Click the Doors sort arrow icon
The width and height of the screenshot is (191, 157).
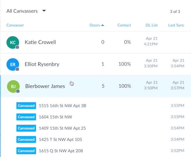click(103, 25)
